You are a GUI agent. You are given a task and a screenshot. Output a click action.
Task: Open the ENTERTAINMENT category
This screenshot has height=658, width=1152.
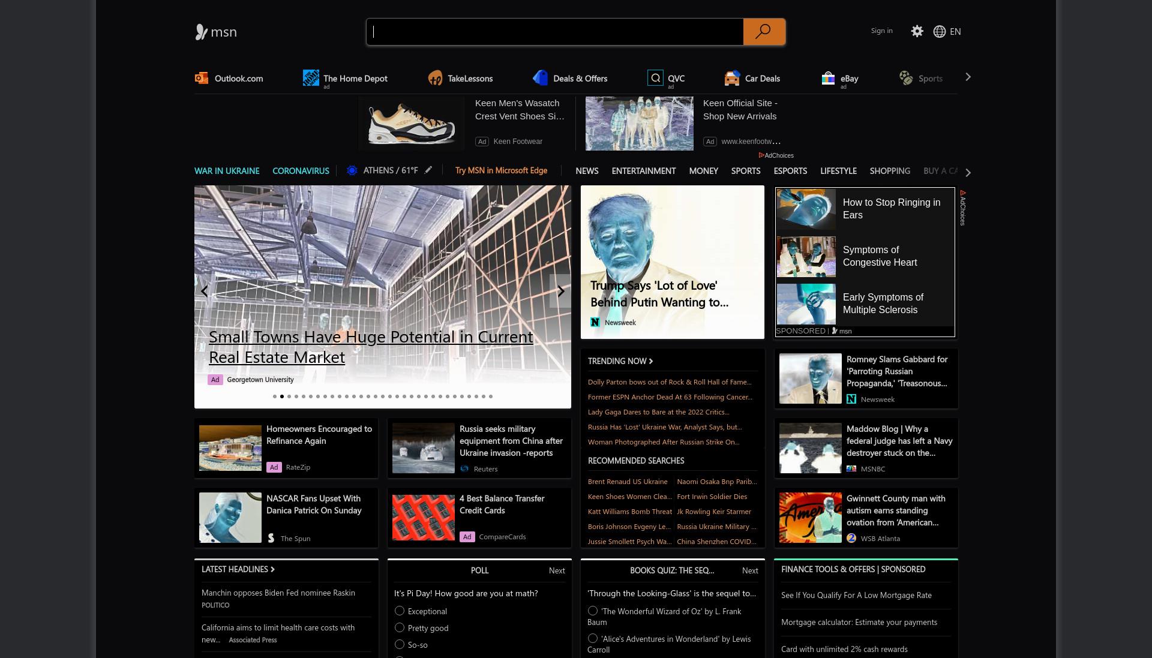click(x=644, y=171)
